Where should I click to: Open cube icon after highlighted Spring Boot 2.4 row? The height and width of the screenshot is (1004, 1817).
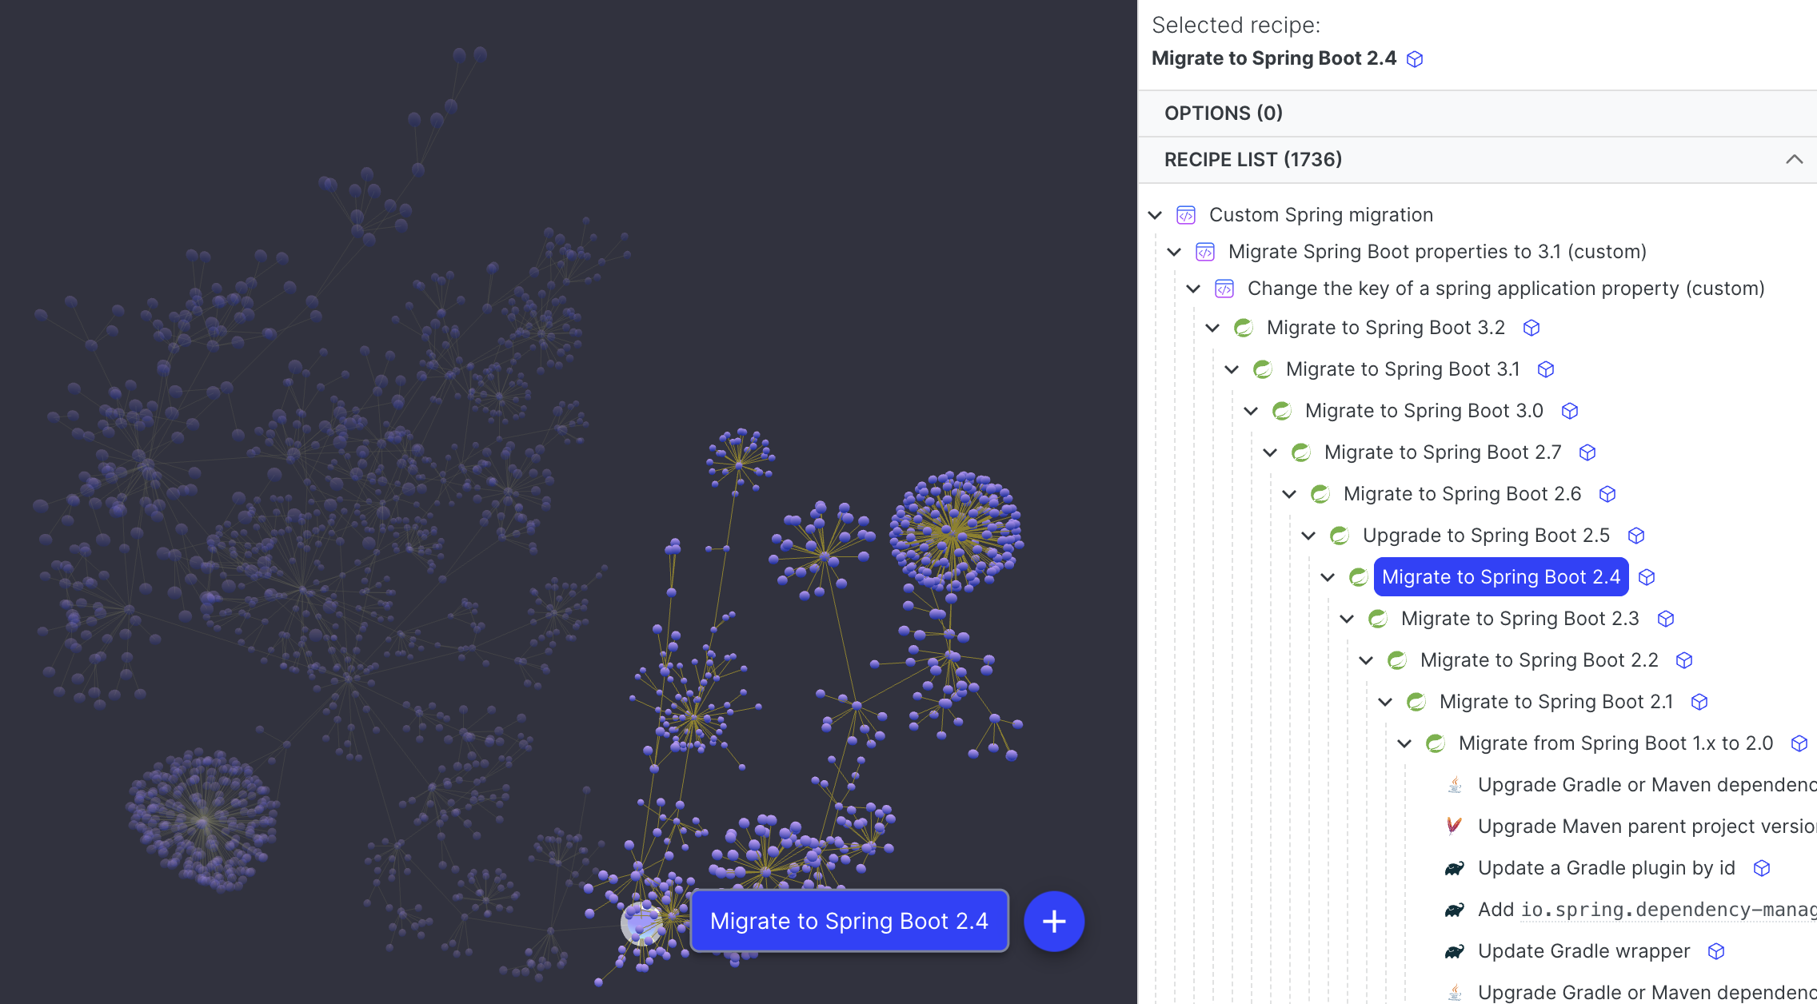click(1647, 577)
